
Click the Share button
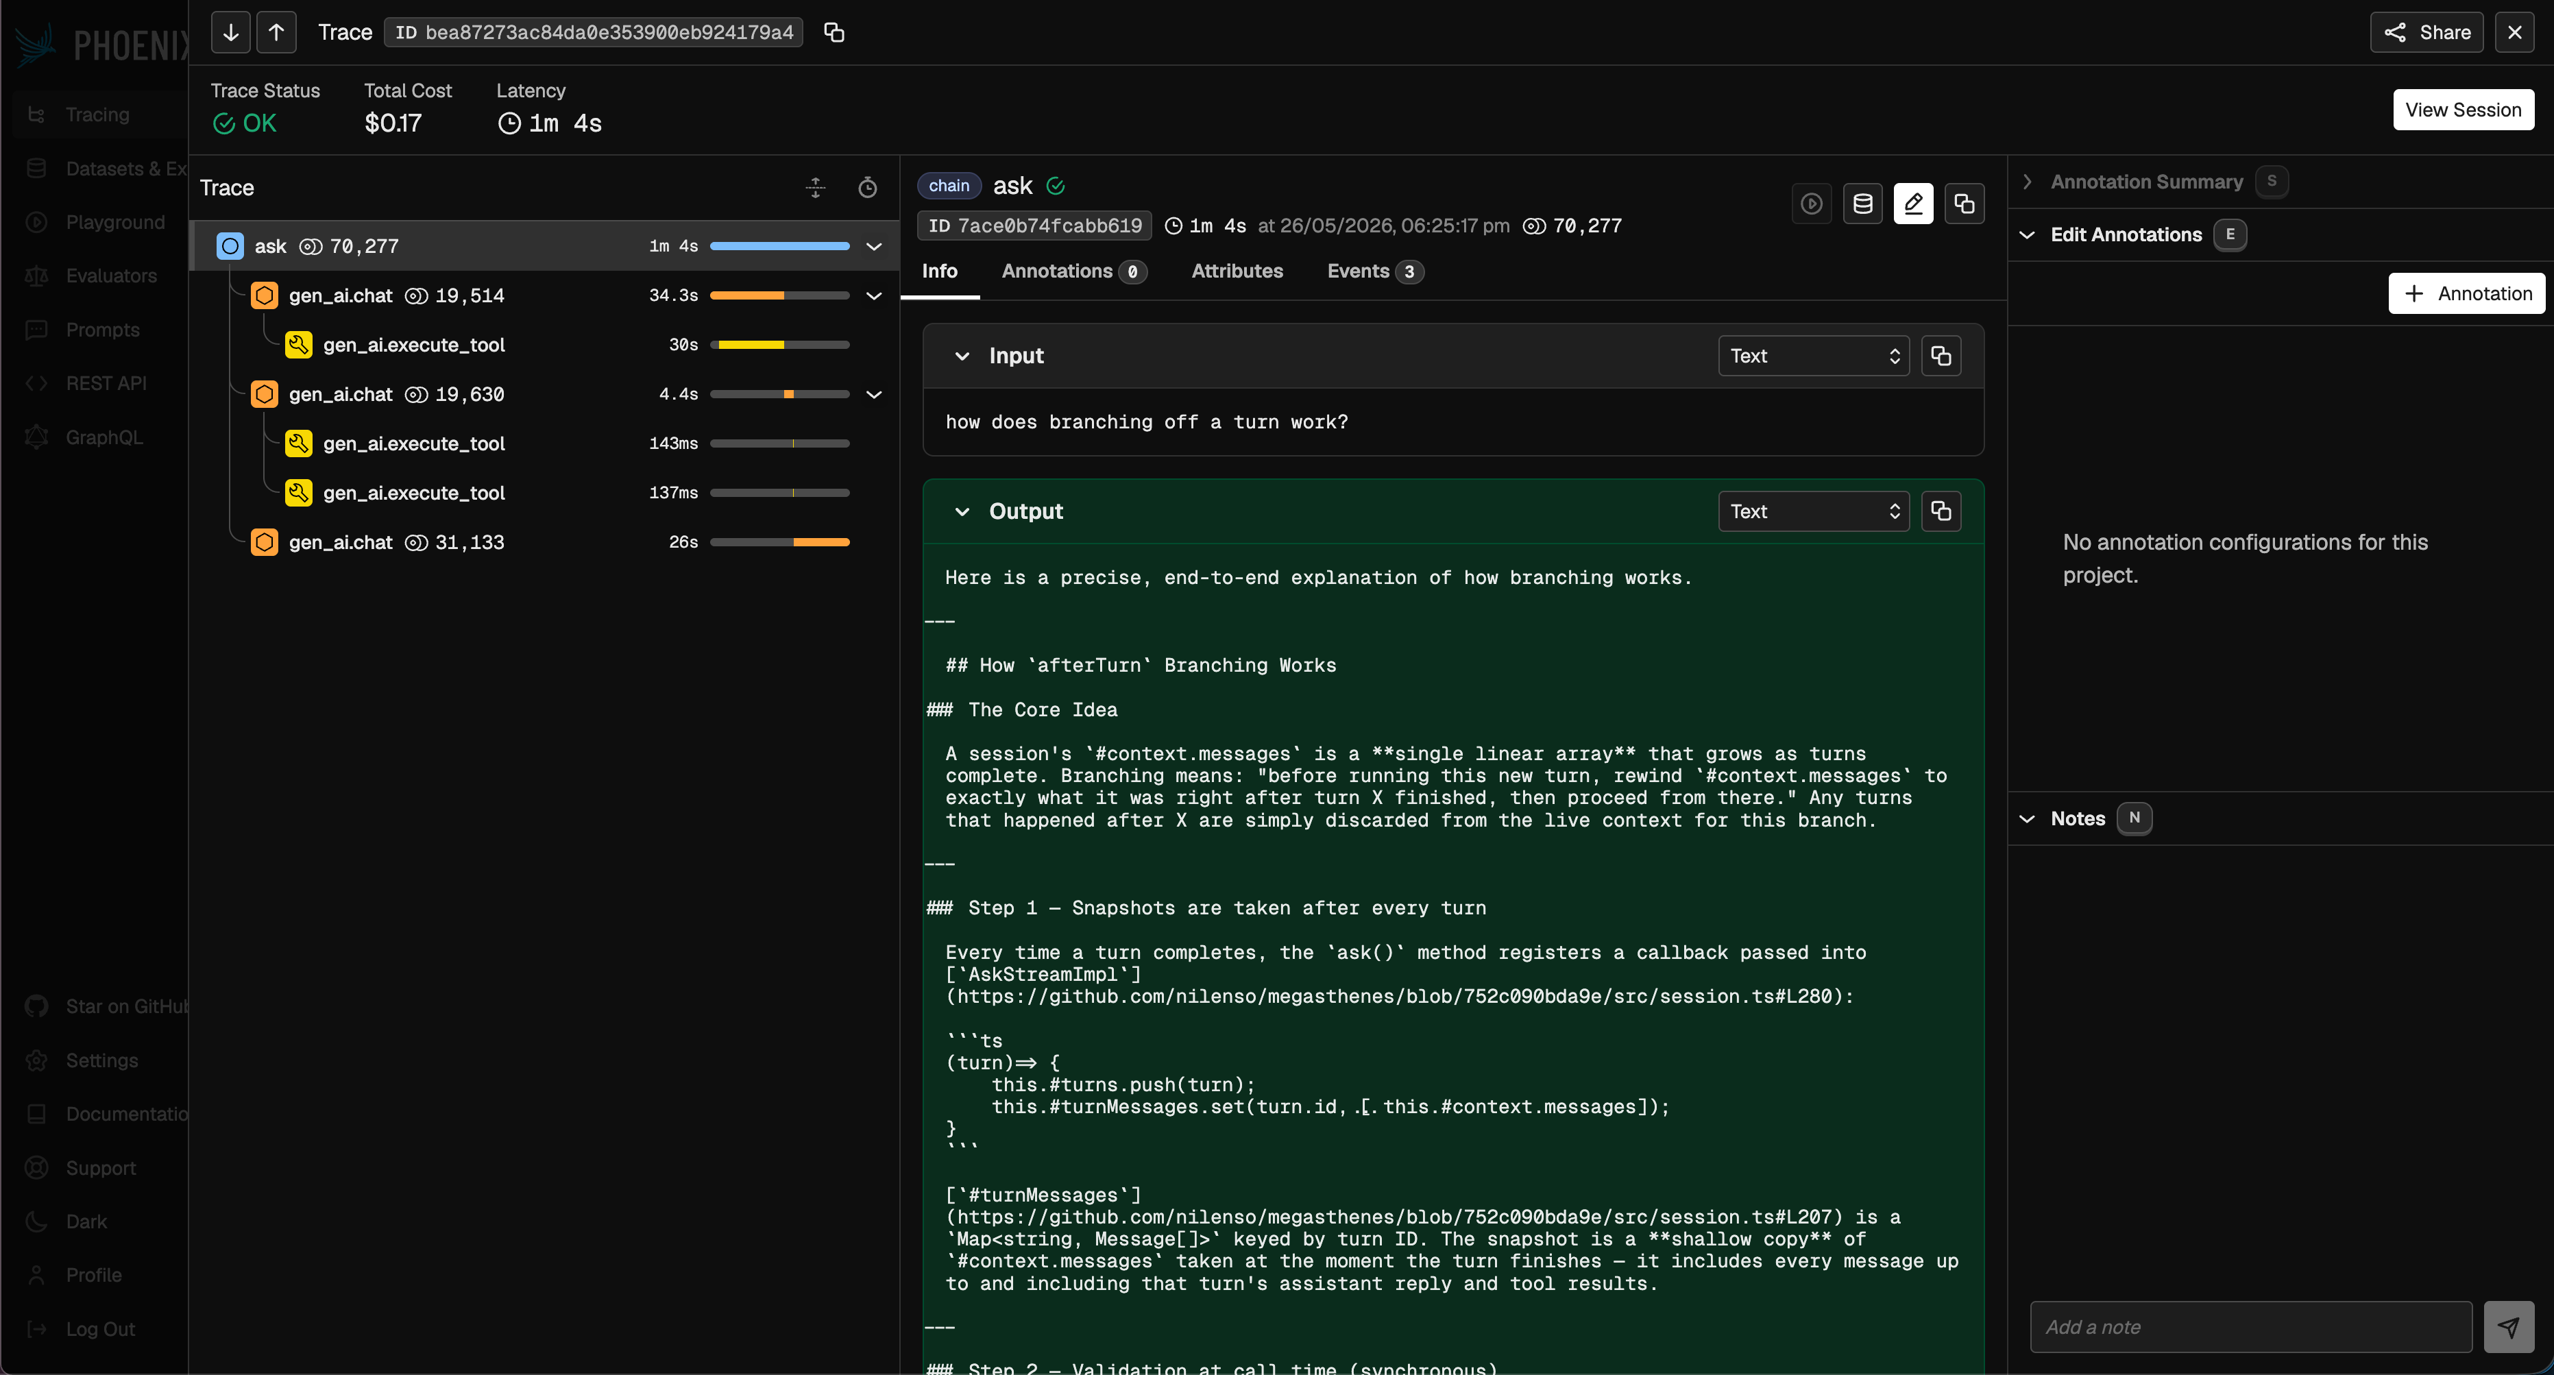[2426, 33]
